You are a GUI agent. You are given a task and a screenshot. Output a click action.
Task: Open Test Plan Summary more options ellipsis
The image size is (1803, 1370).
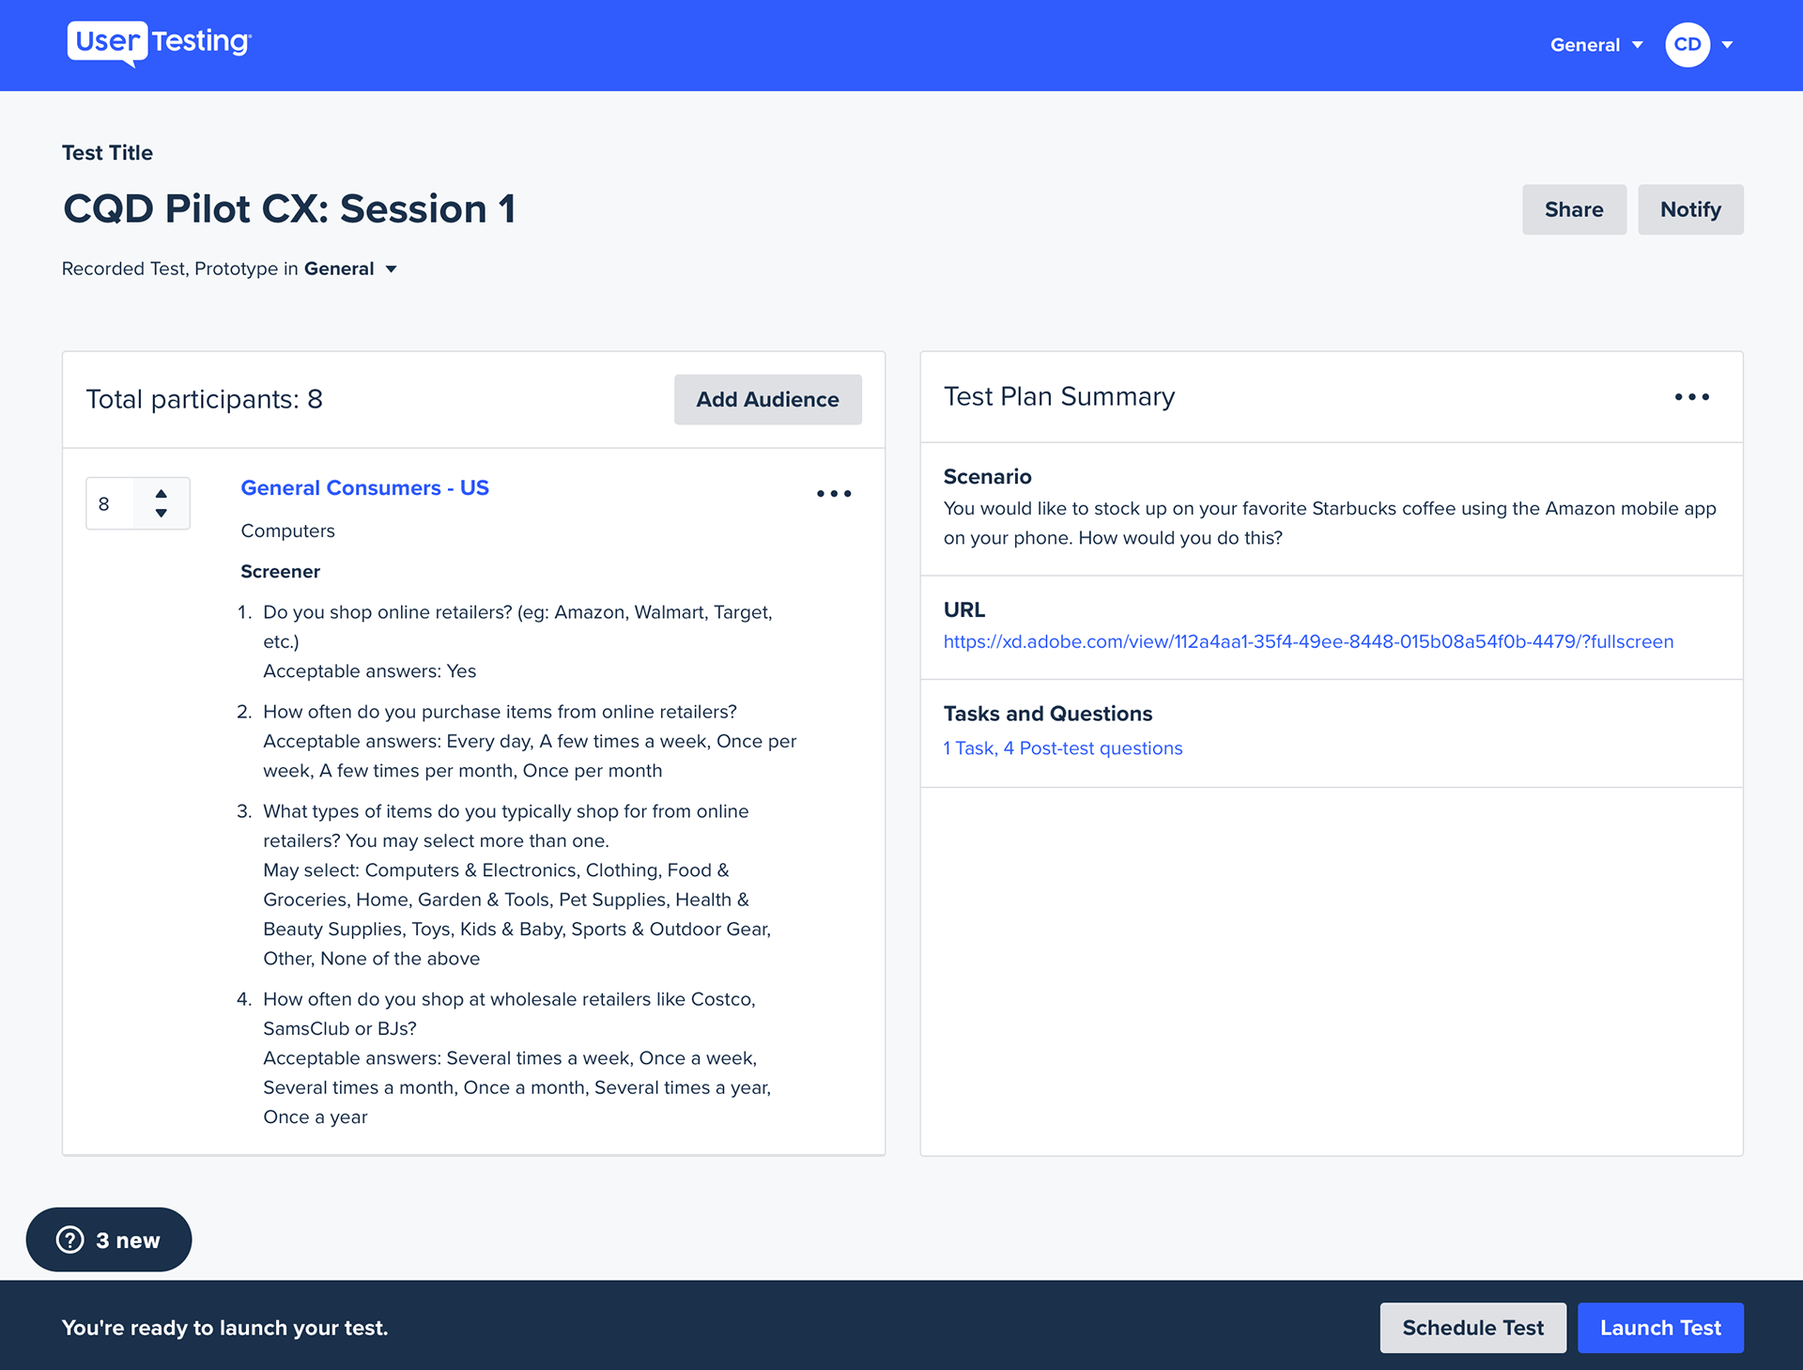point(1692,397)
